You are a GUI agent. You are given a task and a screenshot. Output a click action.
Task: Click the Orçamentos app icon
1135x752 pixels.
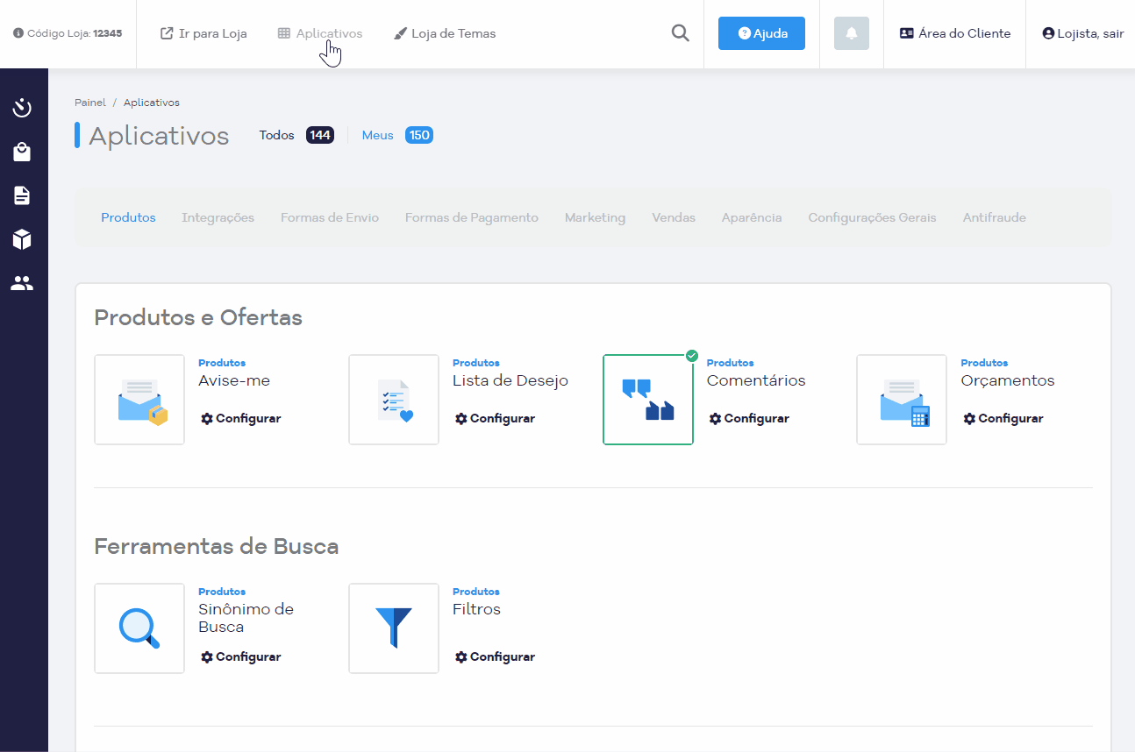902,400
